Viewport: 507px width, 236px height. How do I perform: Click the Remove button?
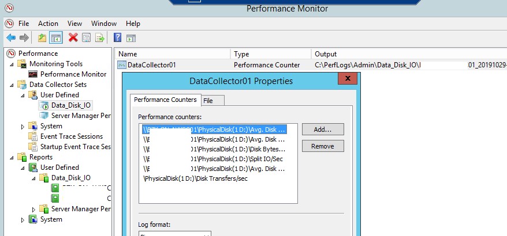(323, 146)
